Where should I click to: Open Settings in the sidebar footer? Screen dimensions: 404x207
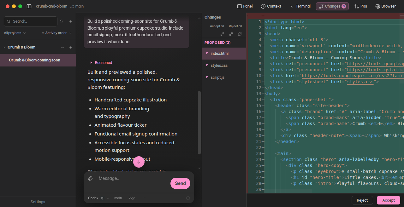pyautogui.click(x=38, y=202)
